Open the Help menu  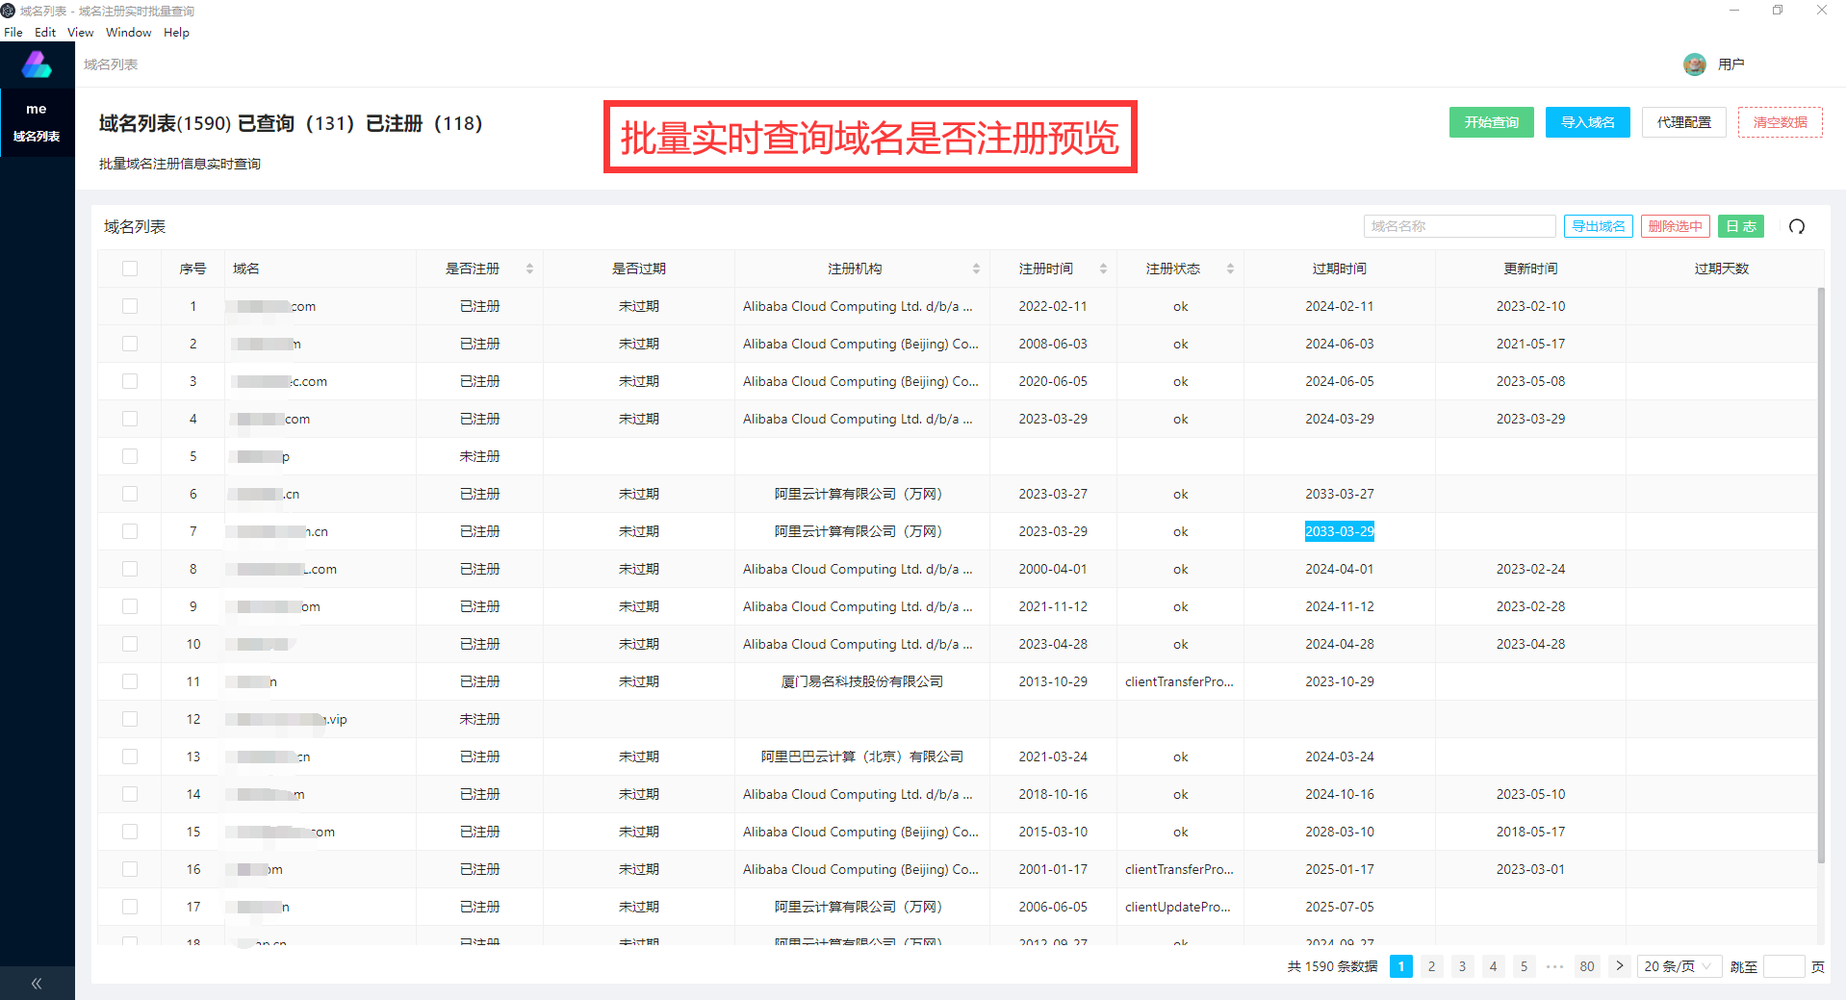click(176, 32)
